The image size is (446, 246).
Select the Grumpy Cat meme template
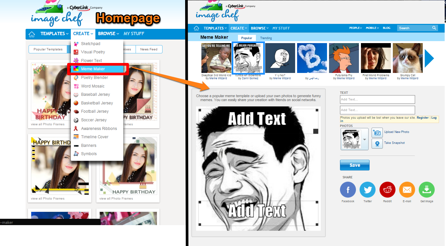click(x=408, y=58)
